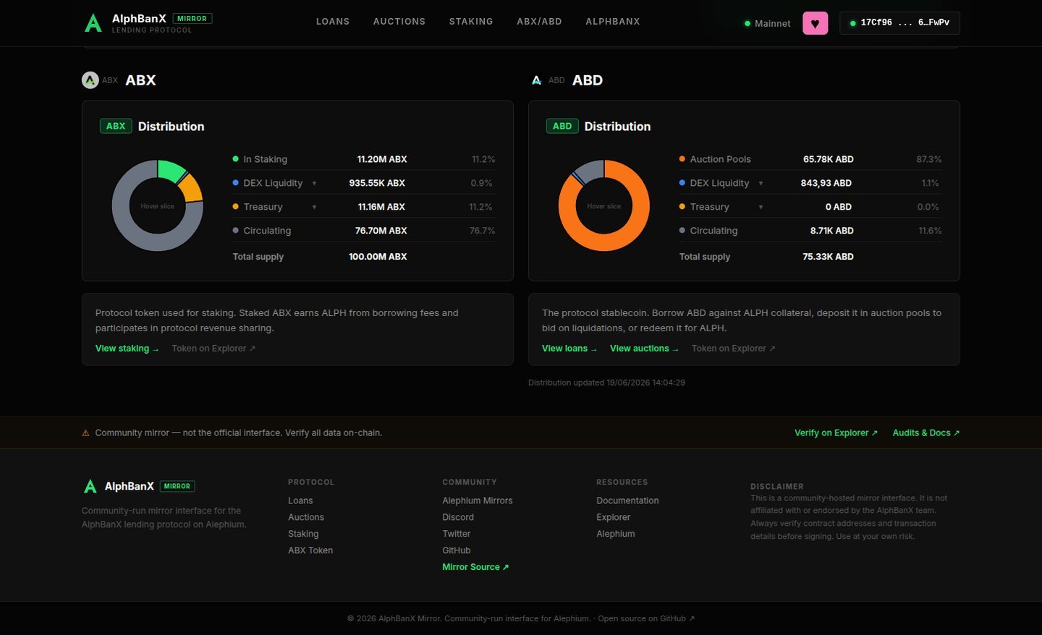The width and height of the screenshot is (1042, 635).
Task: Follow the View auctions link
Action: tap(644, 349)
